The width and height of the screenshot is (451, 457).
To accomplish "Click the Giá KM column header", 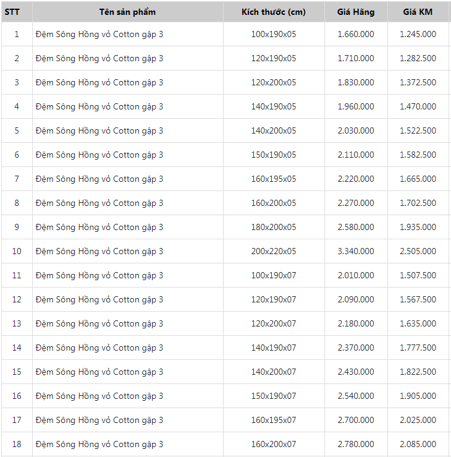I will coord(418,12).
